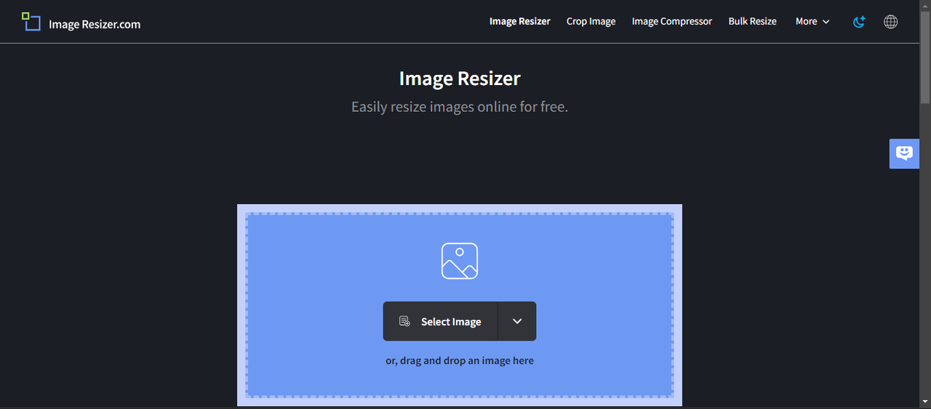Click the scrollbar up arrow
The height and width of the screenshot is (409, 931).
(x=925, y=6)
